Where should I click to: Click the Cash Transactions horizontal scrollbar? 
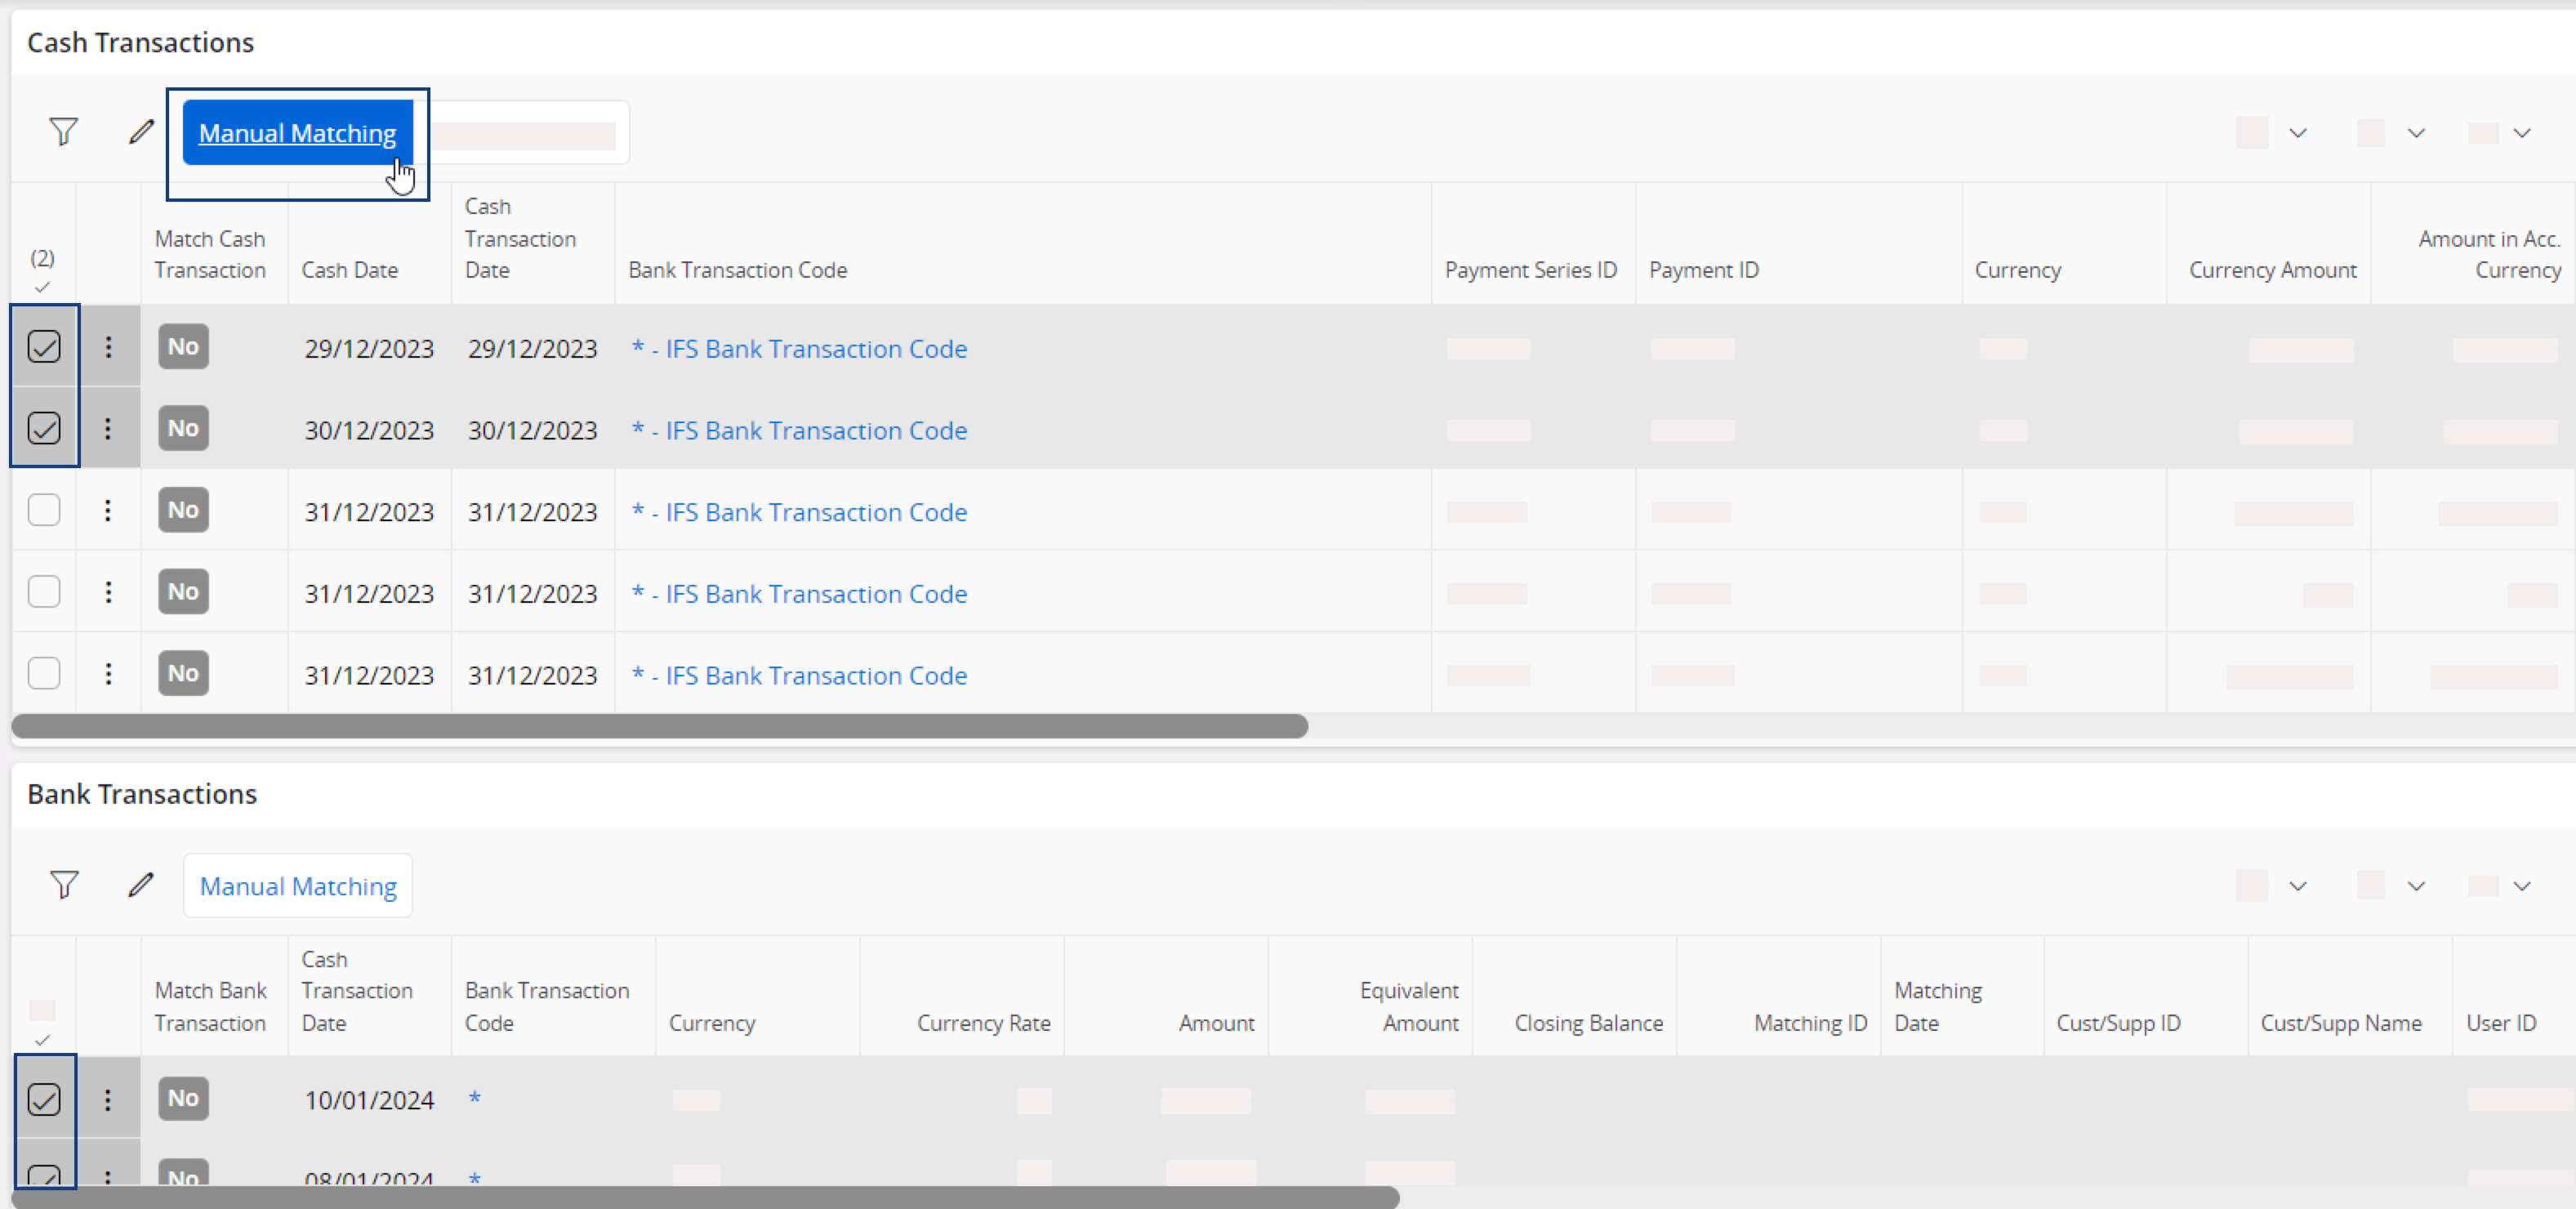660,727
